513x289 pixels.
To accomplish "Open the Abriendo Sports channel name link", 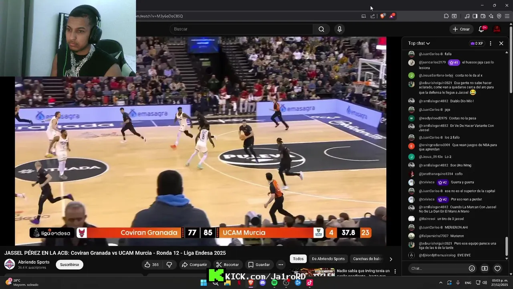I will click(x=34, y=262).
